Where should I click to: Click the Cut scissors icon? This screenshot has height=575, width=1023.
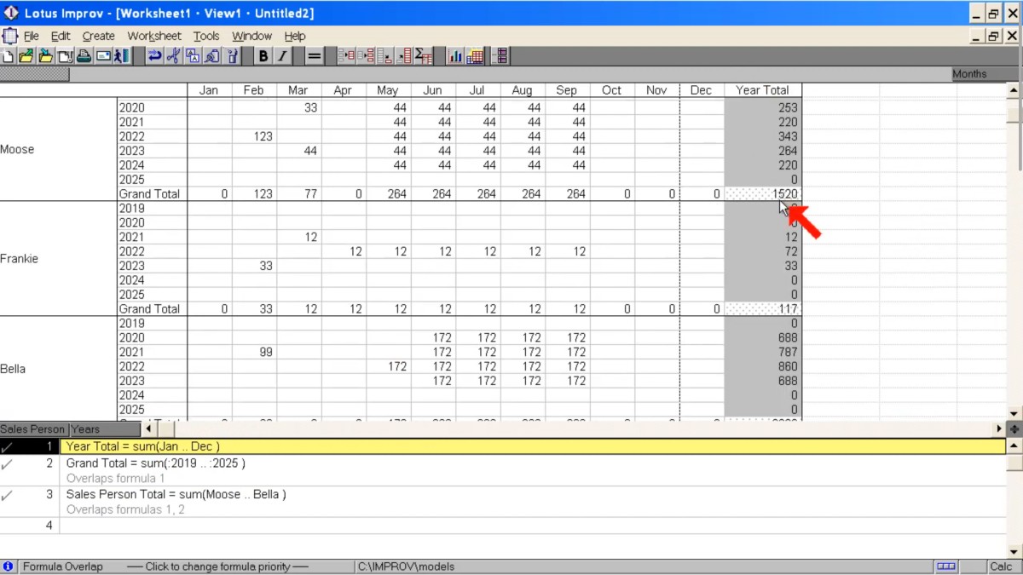[x=173, y=56]
